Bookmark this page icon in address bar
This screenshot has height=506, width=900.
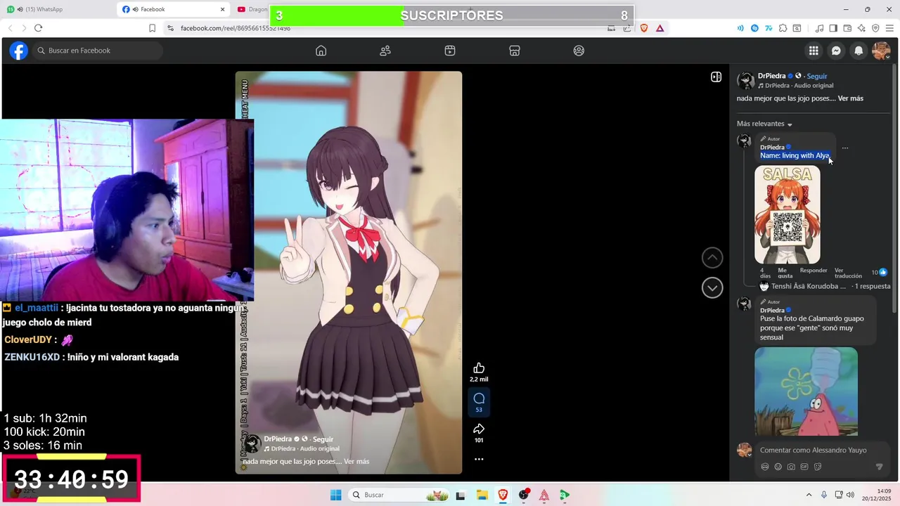coord(152,28)
